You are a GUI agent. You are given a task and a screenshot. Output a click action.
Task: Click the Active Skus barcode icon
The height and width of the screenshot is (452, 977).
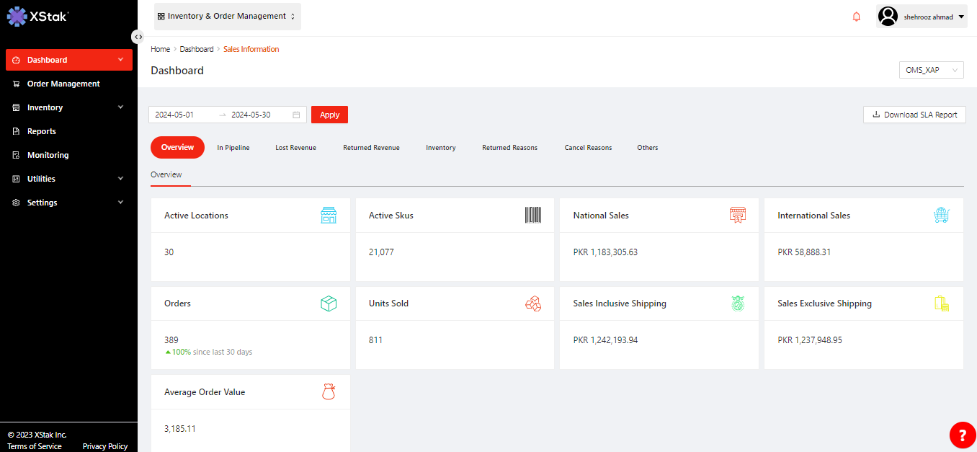coord(532,215)
